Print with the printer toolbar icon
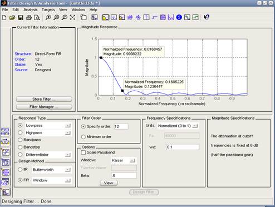Viewport: 275px width, 207px height. [x=29, y=17]
